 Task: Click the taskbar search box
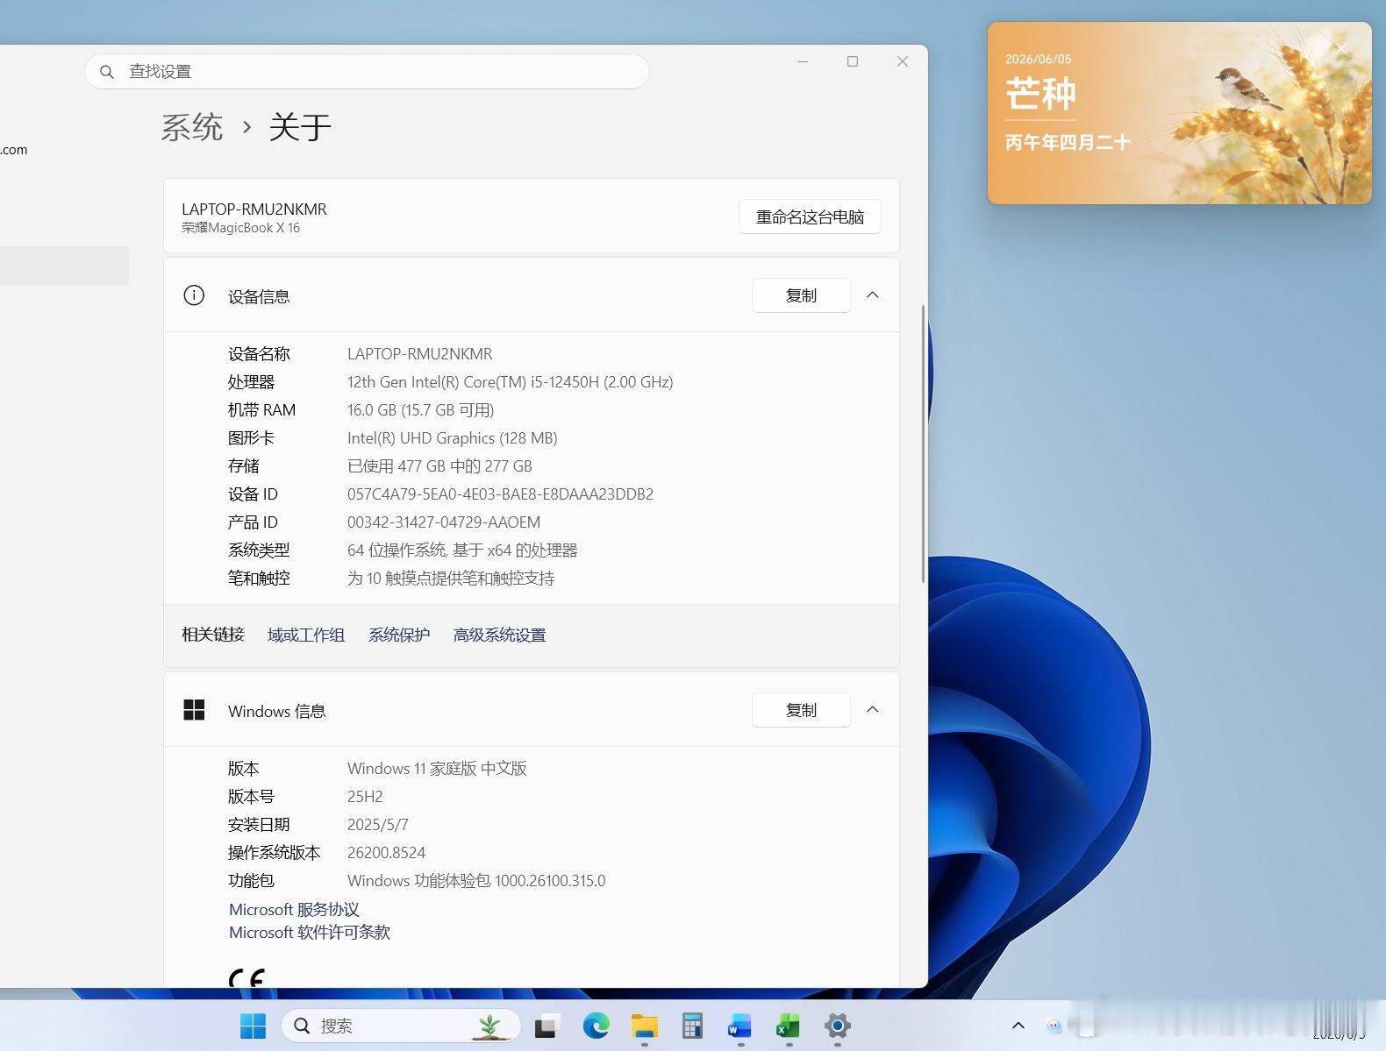coord(401,1026)
